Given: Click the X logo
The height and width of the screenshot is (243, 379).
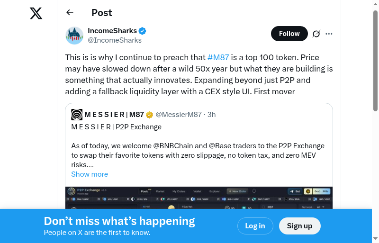Looking at the screenshot, I should [x=36, y=13].
